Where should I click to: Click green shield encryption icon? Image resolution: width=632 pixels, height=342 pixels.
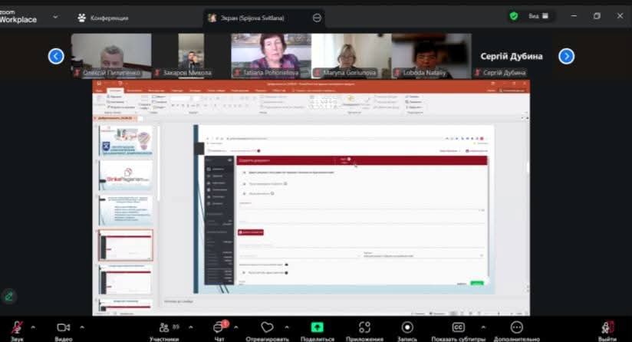point(514,16)
